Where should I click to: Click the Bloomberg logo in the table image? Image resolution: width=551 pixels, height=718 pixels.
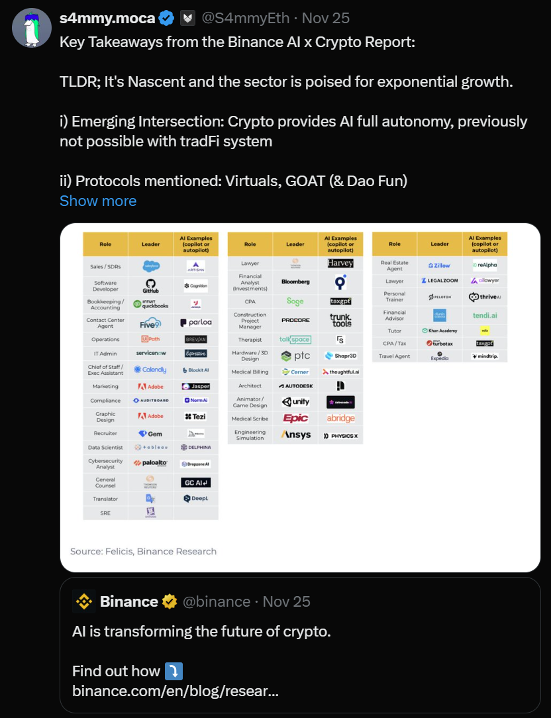point(295,282)
